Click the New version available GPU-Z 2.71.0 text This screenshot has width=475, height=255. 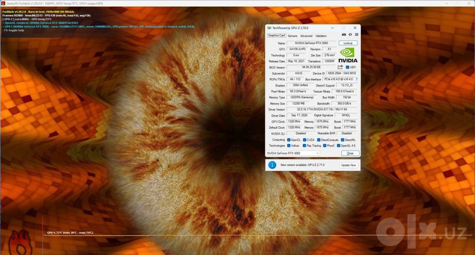pos(302,165)
